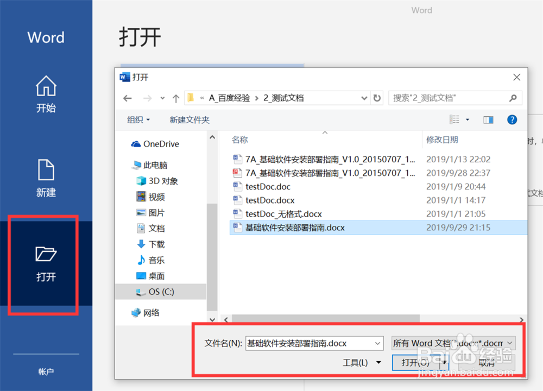This screenshot has height=391, width=543.
Task: Click the Help question mark icon
Action: pos(512,119)
